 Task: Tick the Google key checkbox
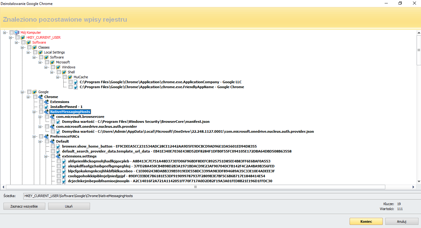pyautogui.click(x=29, y=92)
